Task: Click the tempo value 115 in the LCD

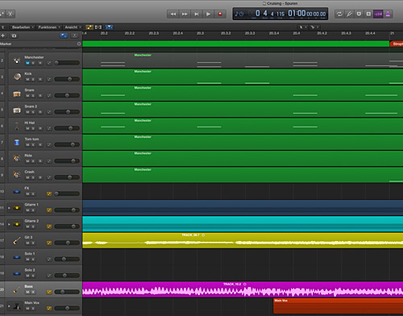Action: (x=280, y=14)
